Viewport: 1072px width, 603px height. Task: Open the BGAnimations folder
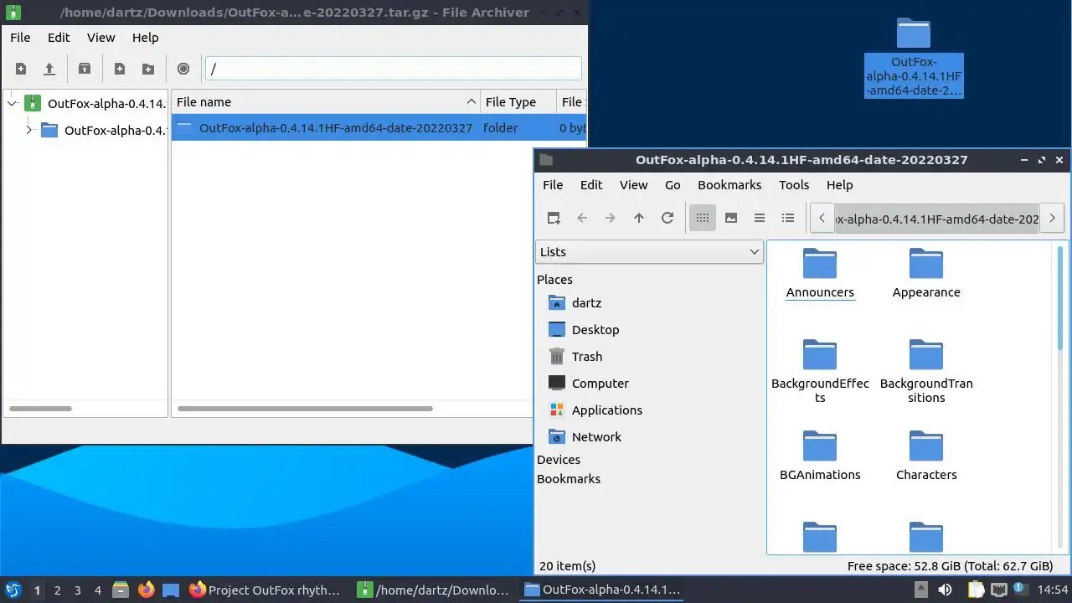pos(820,456)
